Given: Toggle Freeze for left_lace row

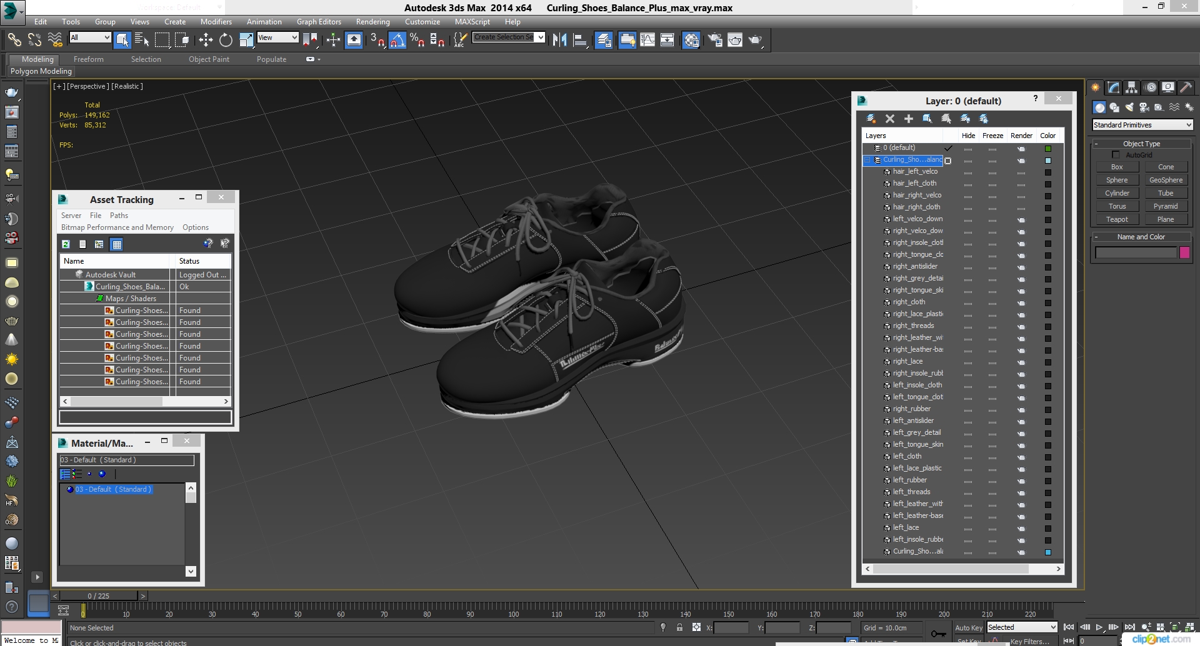Looking at the screenshot, I should tap(992, 528).
